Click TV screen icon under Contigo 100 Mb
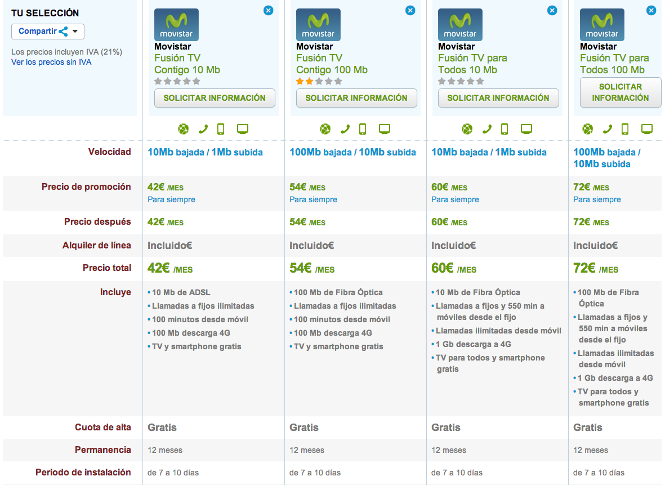 (x=385, y=129)
